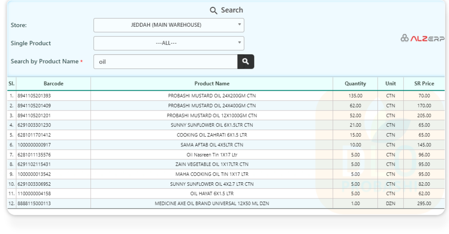The width and height of the screenshot is (449, 234).
Task: Select barcode 8941105201409
Action: click(x=34, y=106)
